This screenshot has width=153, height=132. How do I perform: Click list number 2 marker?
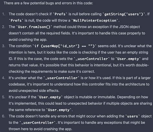pos(4,27)
